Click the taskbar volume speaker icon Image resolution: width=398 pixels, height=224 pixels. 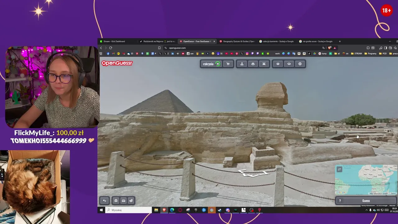click(378, 210)
